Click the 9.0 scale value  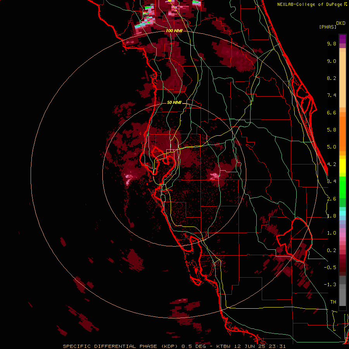pos(332,61)
